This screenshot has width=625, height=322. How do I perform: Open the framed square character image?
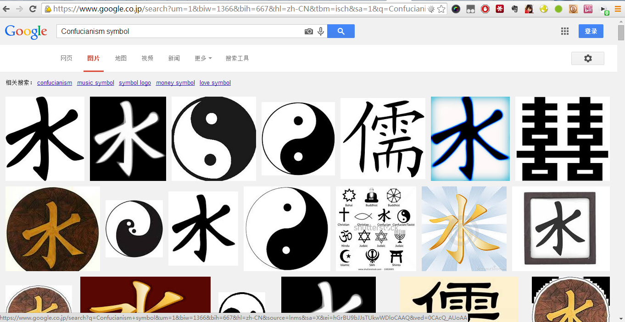561,229
